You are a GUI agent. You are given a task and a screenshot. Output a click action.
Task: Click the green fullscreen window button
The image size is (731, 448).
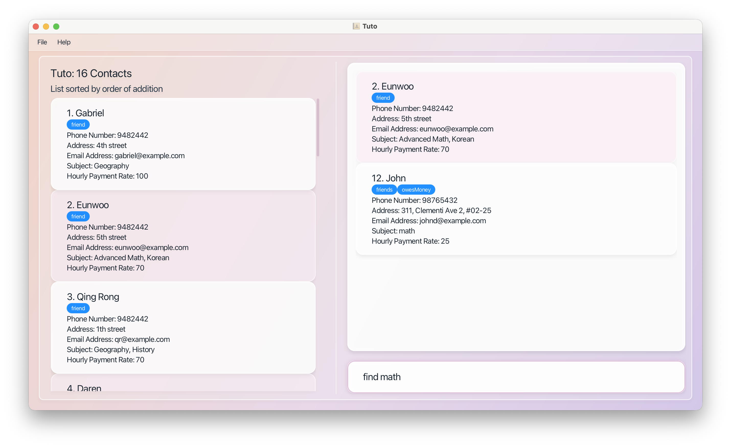coord(56,27)
